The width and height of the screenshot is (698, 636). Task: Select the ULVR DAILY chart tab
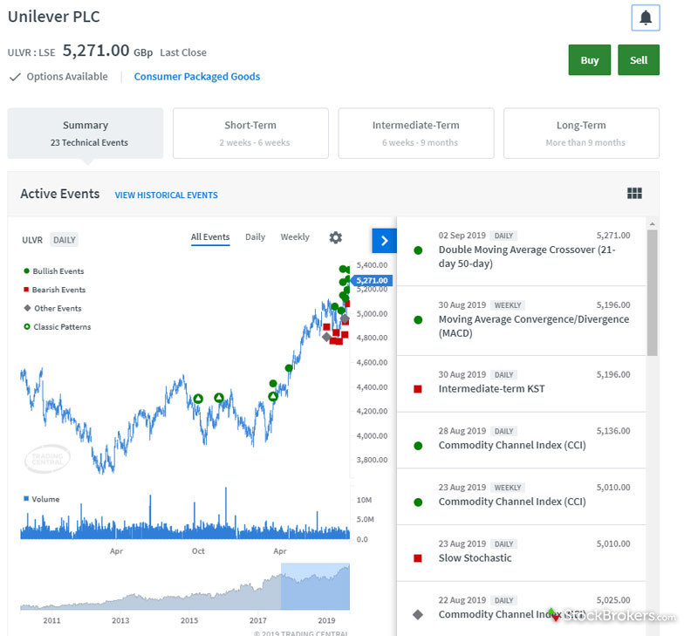tap(42, 240)
